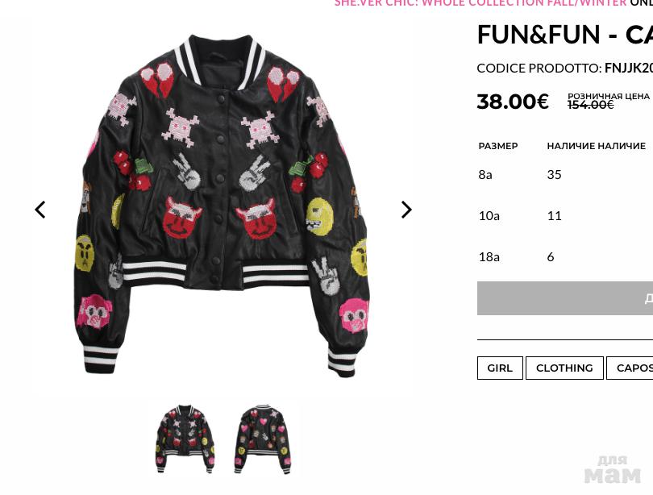Click the product code FNJJK text
Image resolution: width=653 pixels, height=495 pixels.
[629, 68]
